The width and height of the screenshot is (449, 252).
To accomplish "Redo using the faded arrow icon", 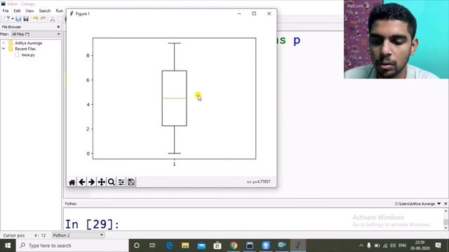I will point(43,19).
